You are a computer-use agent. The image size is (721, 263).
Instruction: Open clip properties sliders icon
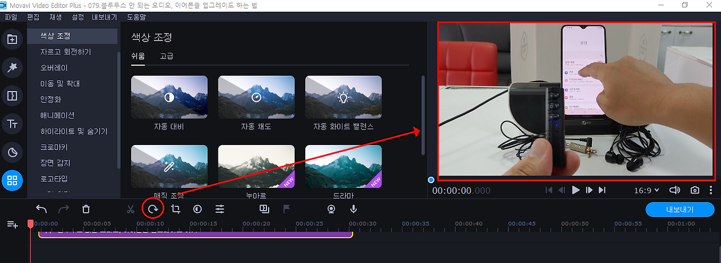point(220,209)
